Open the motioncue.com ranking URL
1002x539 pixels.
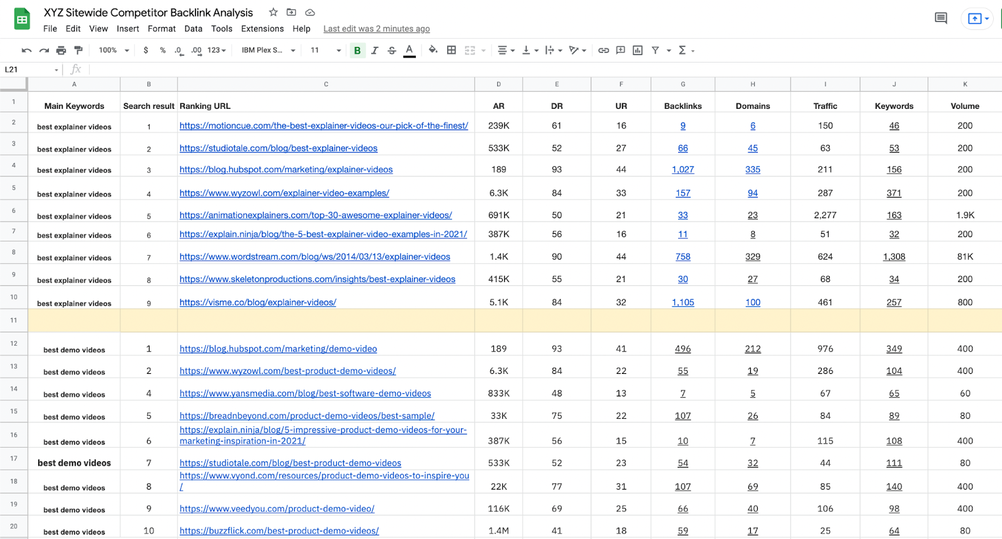[x=324, y=126]
